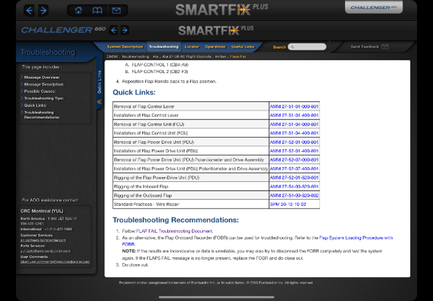Open link SPM 20-12-10-02

pos(288,204)
